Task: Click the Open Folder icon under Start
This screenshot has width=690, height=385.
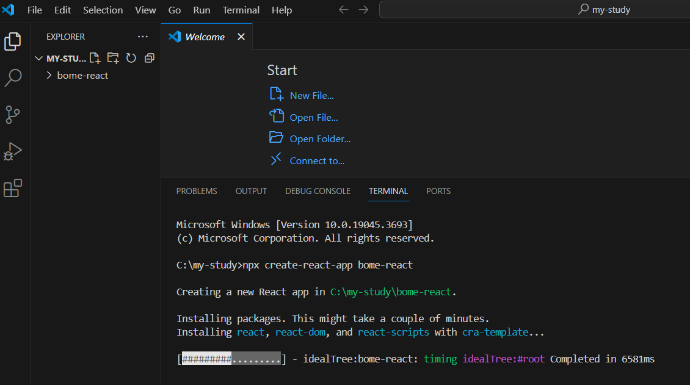Action: pyautogui.click(x=277, y=137)
